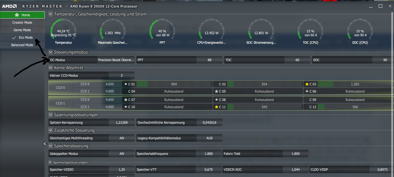Click CCD 1 CCX 1 frequency 4.600
394x177 pixels.
110,107
